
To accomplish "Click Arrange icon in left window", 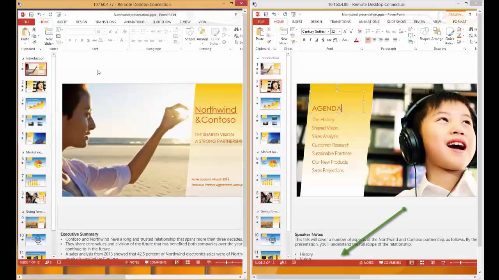I will [x=202, y=32].
